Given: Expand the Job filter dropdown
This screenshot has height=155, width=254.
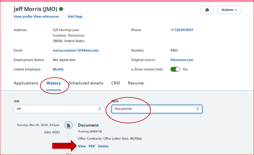Looking at the screenshot, I should point(59,109).
